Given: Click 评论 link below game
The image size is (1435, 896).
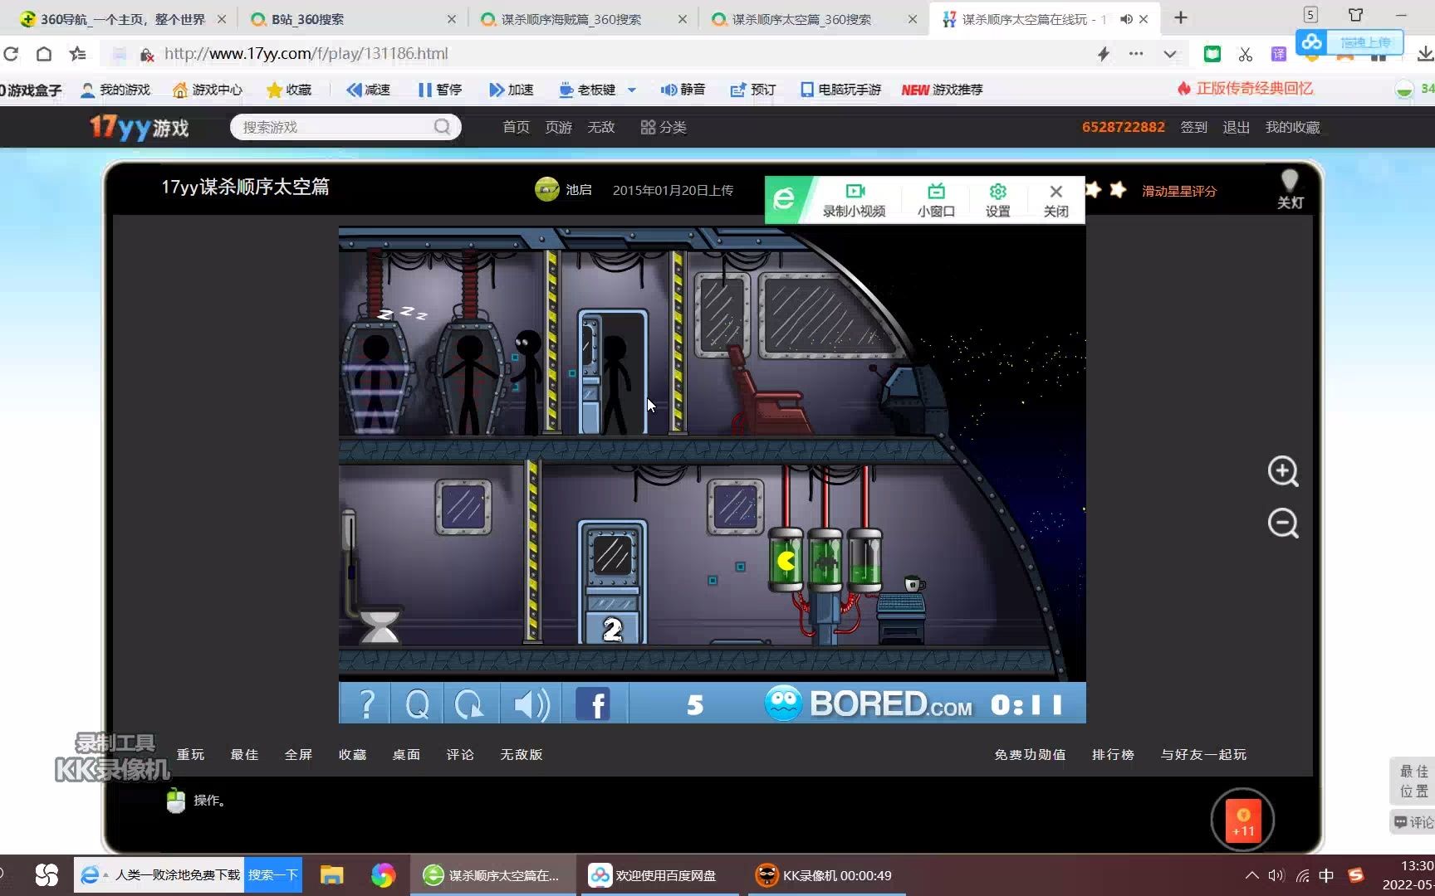Looking at the screenshot, I should coord(460,754).
